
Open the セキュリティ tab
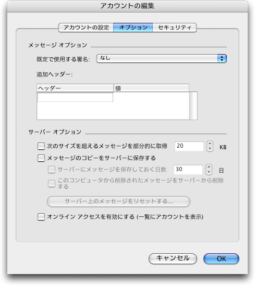(175, 28)
